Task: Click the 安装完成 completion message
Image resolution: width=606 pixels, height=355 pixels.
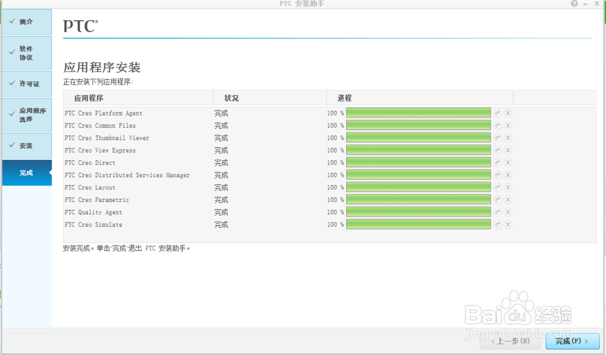Action: pyautogui.click(x=127, y=249)
